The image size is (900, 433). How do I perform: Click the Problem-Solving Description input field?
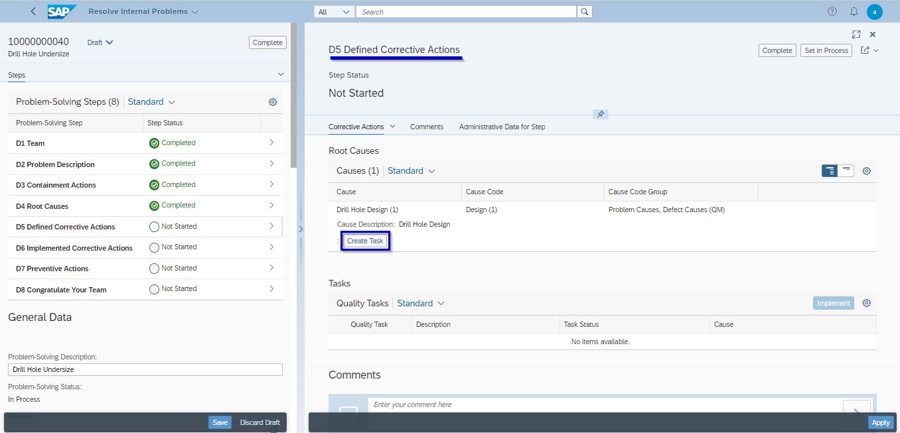click(x=145, y=369)
